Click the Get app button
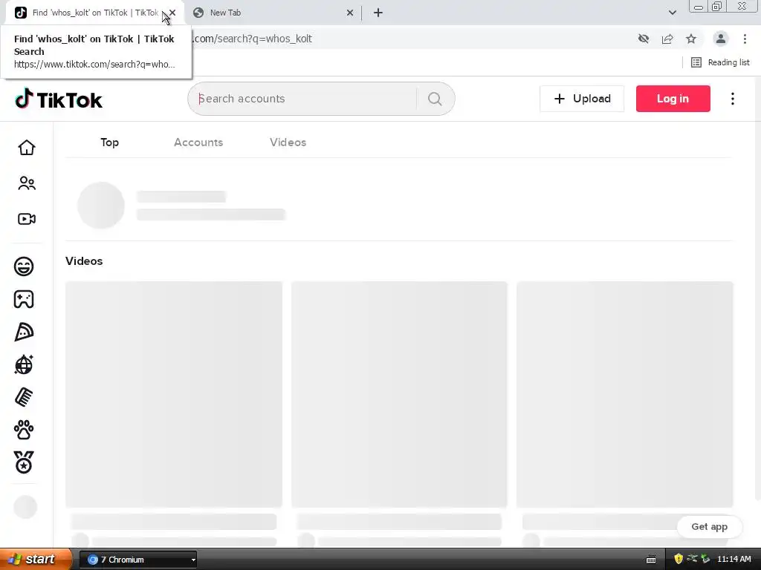 coord(710,527)
